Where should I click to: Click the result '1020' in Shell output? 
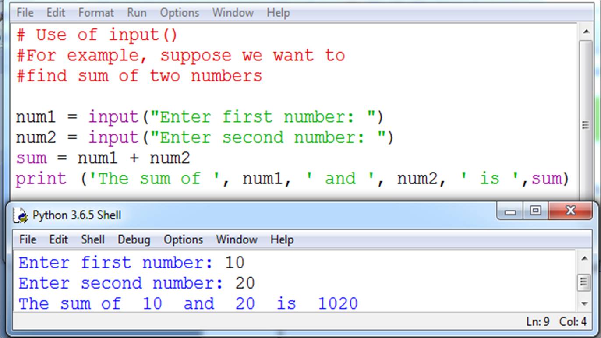point(338,303)
